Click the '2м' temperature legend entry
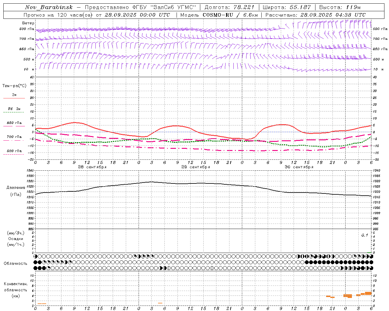Screen dimensions: 389x311 pyautogui.click(x=14, y=95)
